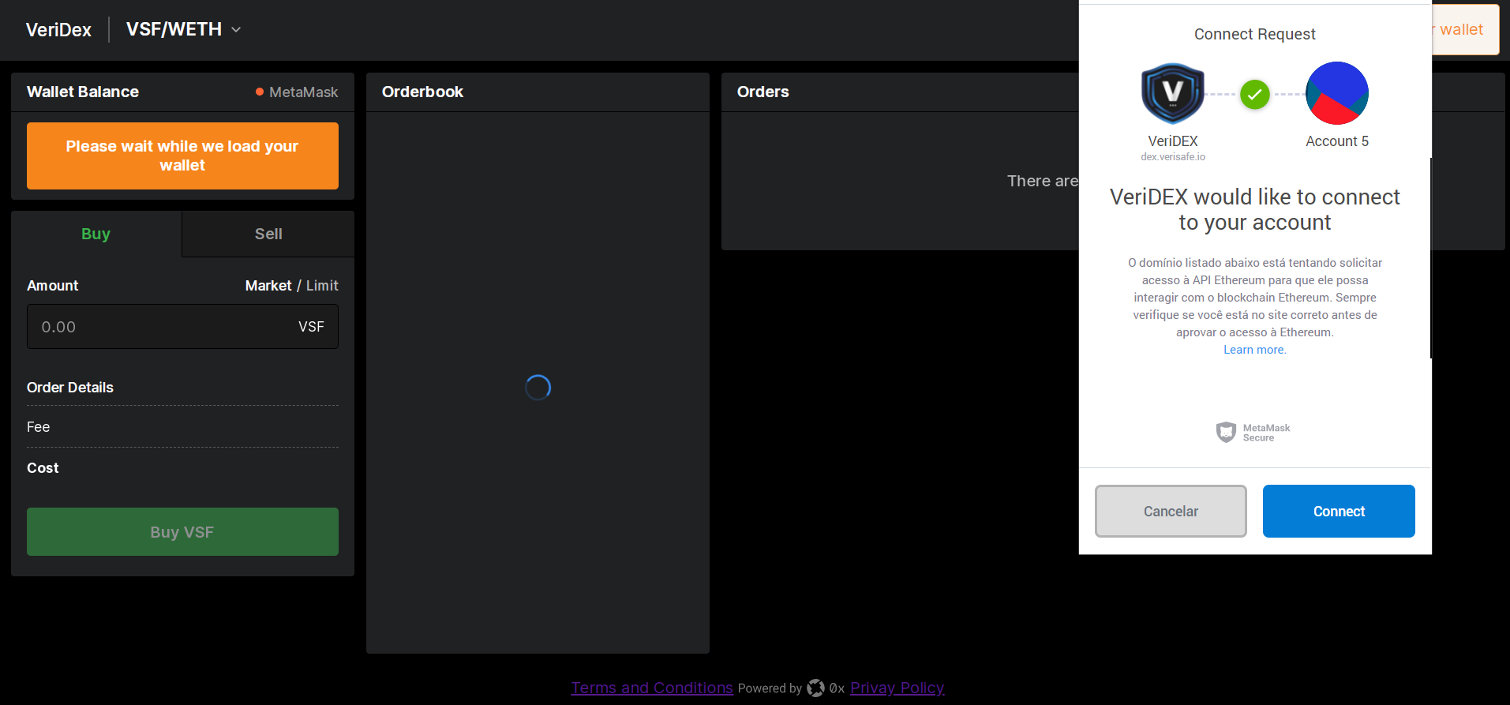
Task: Click the Wallet Balance heading
Action: (83, 92)
